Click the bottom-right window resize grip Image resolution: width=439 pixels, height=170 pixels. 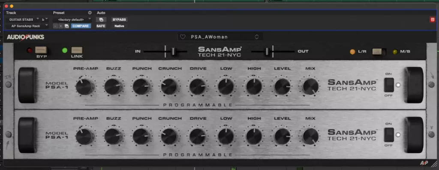point(433,164)
